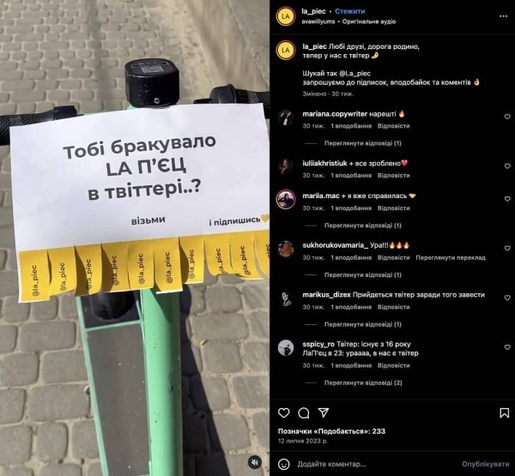Click Стежити to follow la_piec
The width and height of the screenshot is (515, 476).
click(350, 11)
